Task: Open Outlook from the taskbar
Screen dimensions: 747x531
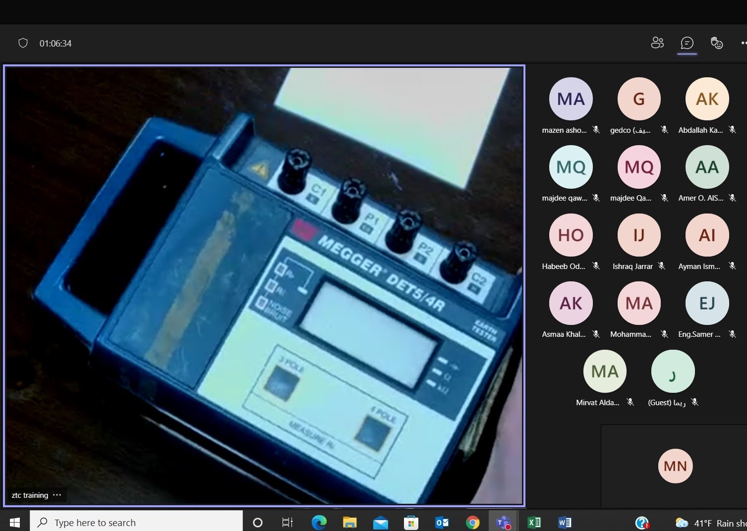Action: (442, 522)
